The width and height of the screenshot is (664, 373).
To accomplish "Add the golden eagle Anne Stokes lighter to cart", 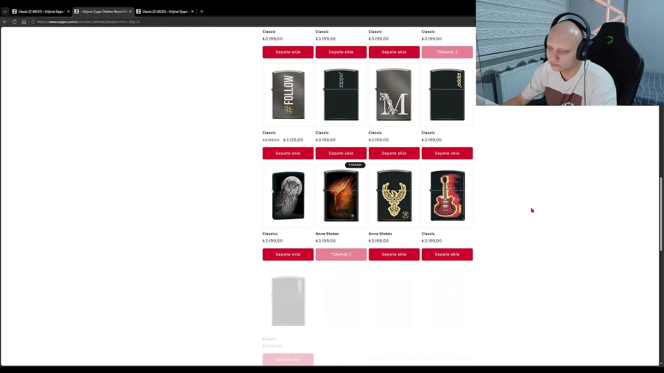I will coord(394,254).
